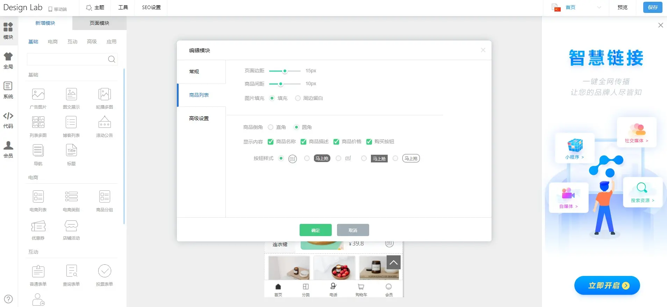
Task: Open the 购物车 tab in phone preview
Action: point(361,290)
